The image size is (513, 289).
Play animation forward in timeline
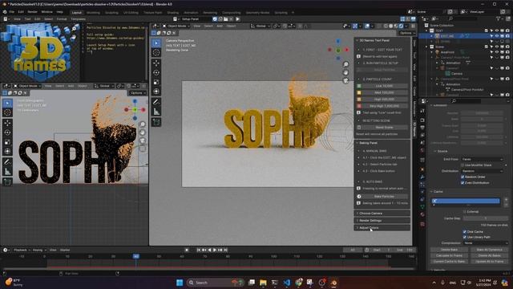pos(215,250)
